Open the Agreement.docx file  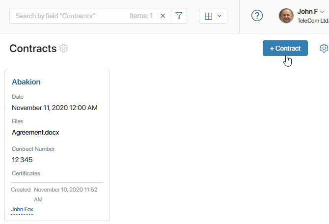pyautogui.click(x=35, y=133)
